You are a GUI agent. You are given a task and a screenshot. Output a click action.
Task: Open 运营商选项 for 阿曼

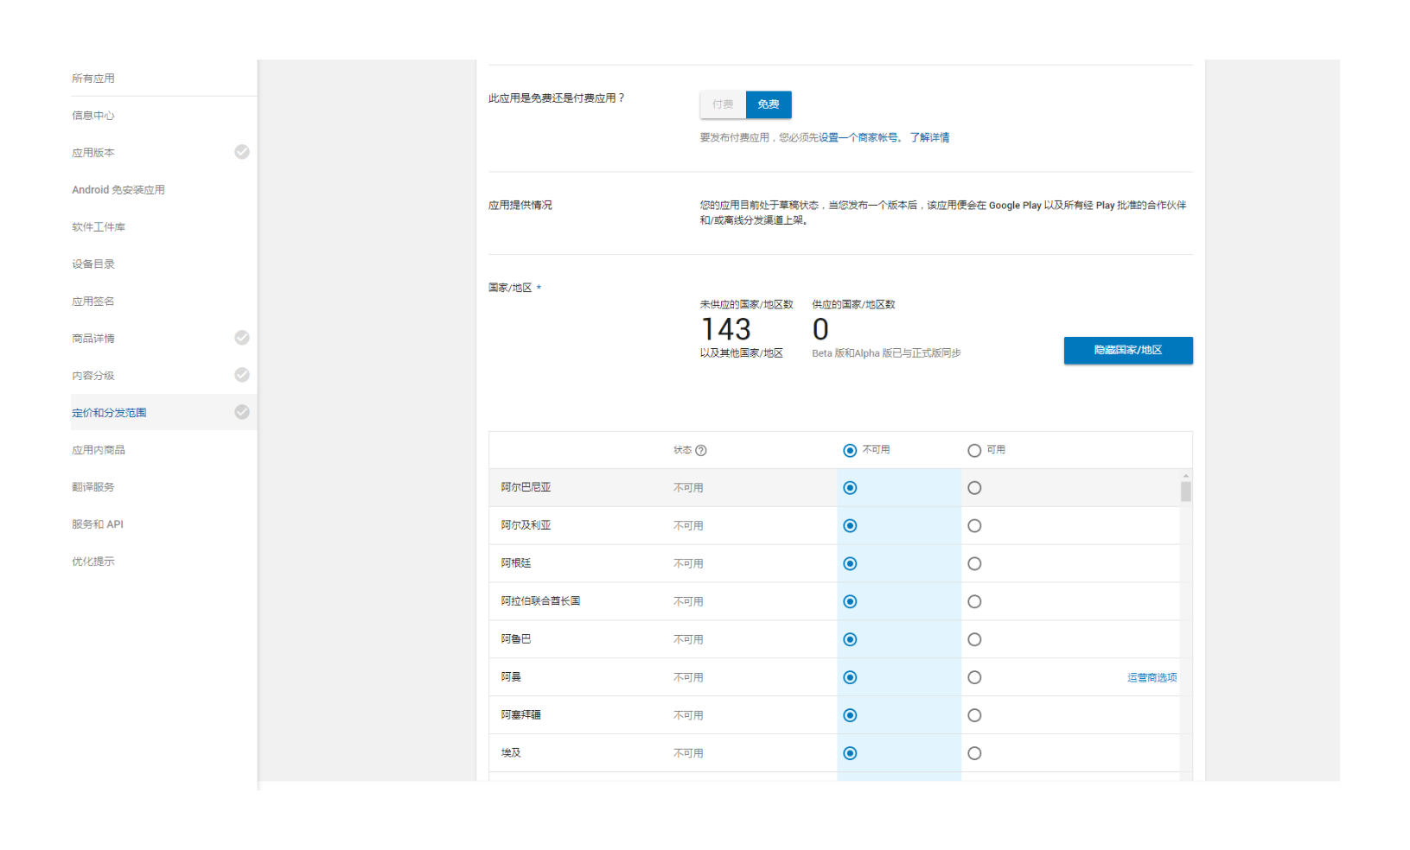point(1152,677)
